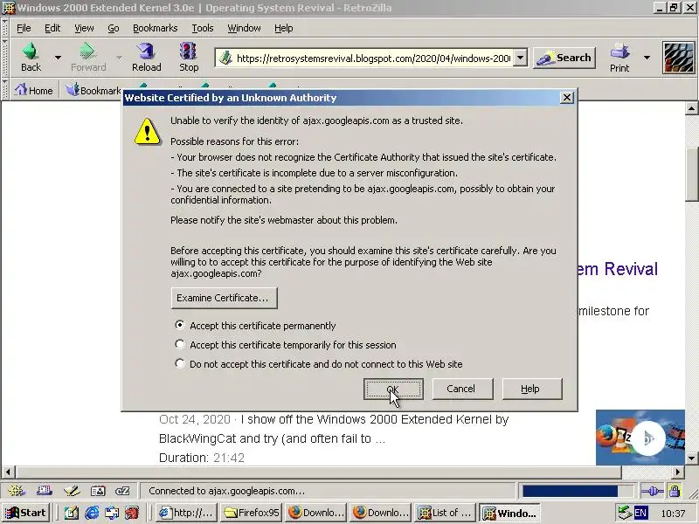
Task: Open Address Book status bar icon
Action: (98, 491)
